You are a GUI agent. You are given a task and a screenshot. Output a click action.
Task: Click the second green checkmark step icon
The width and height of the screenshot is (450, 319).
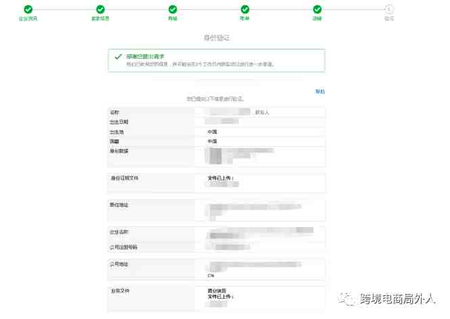click(100, 9)
